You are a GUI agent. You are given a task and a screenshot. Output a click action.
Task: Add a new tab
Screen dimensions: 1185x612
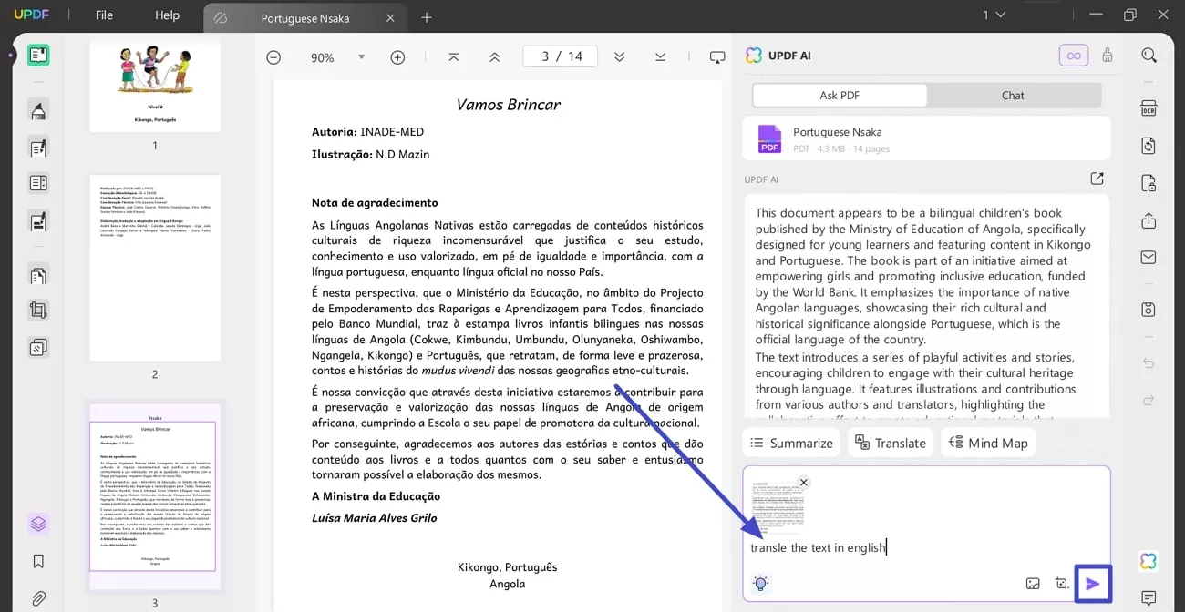click(x=427, y=17)
